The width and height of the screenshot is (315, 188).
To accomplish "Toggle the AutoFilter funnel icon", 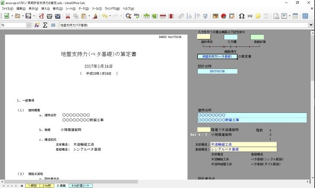I will pyautogui.click(x=205, y=16).
